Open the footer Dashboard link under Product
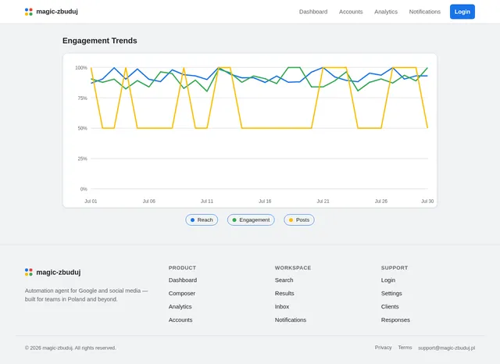 tap(183, 280)
